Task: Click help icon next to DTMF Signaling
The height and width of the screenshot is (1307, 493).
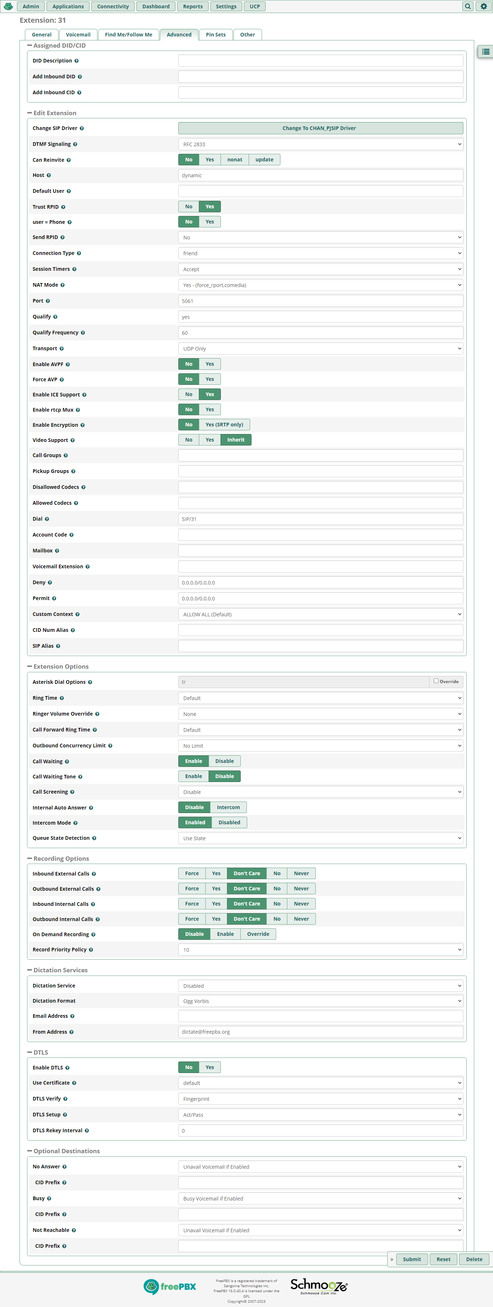Action: 75,145
